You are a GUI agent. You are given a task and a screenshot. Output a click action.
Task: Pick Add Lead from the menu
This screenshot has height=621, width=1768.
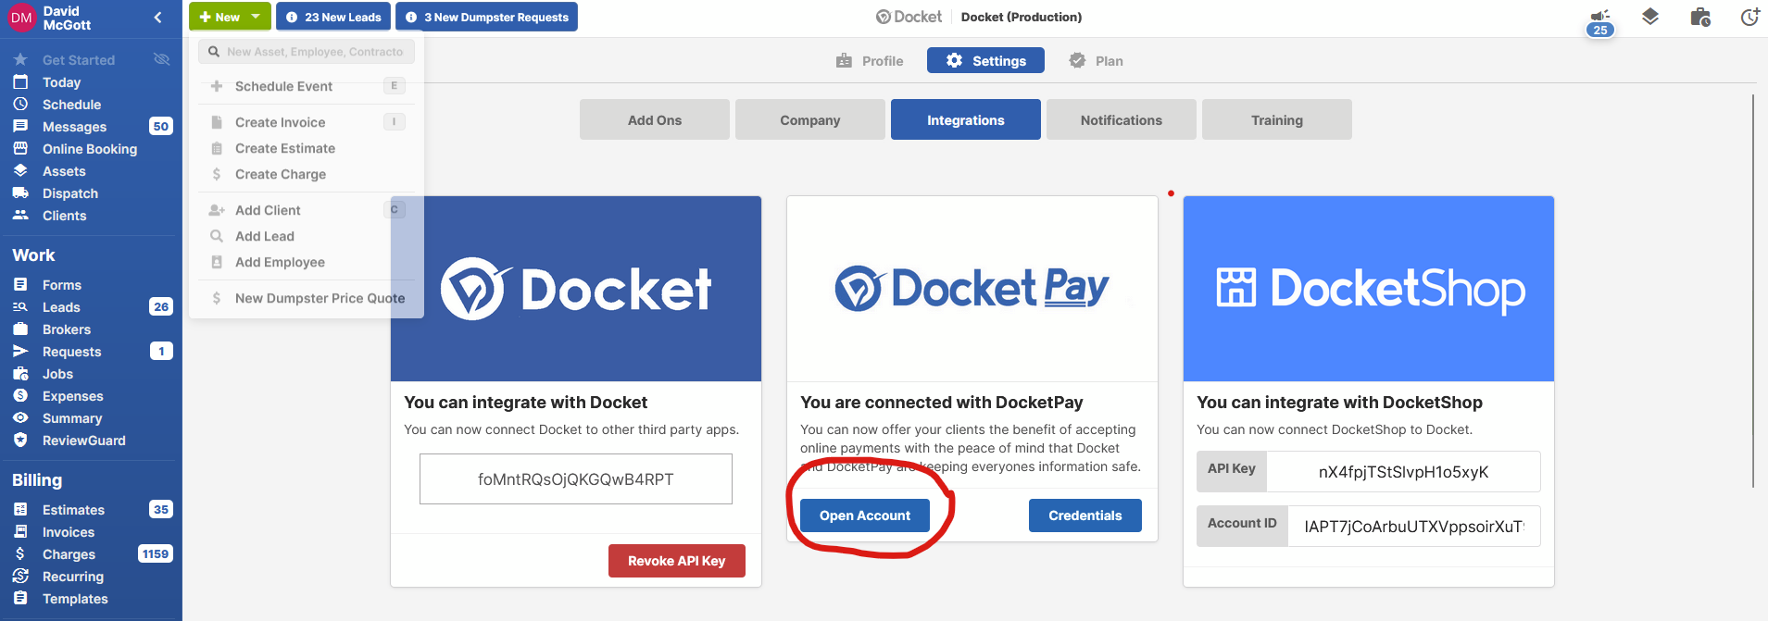point(307,236)
